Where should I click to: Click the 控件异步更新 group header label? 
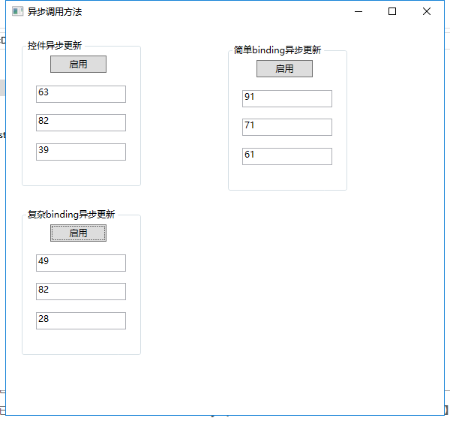pos(55,46)
